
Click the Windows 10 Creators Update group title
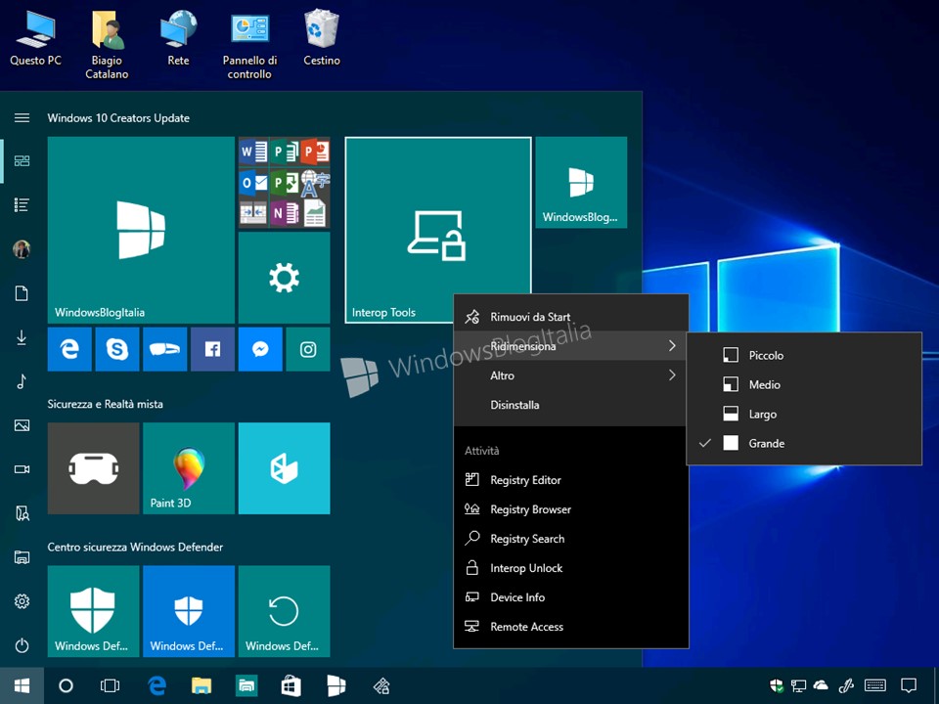coord(118,118)
